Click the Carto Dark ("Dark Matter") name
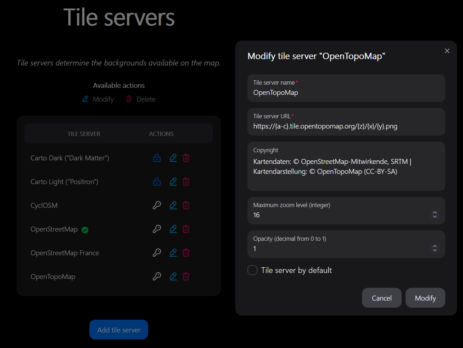The height and width of the screenshot is (348, 463). pos(70,158)
